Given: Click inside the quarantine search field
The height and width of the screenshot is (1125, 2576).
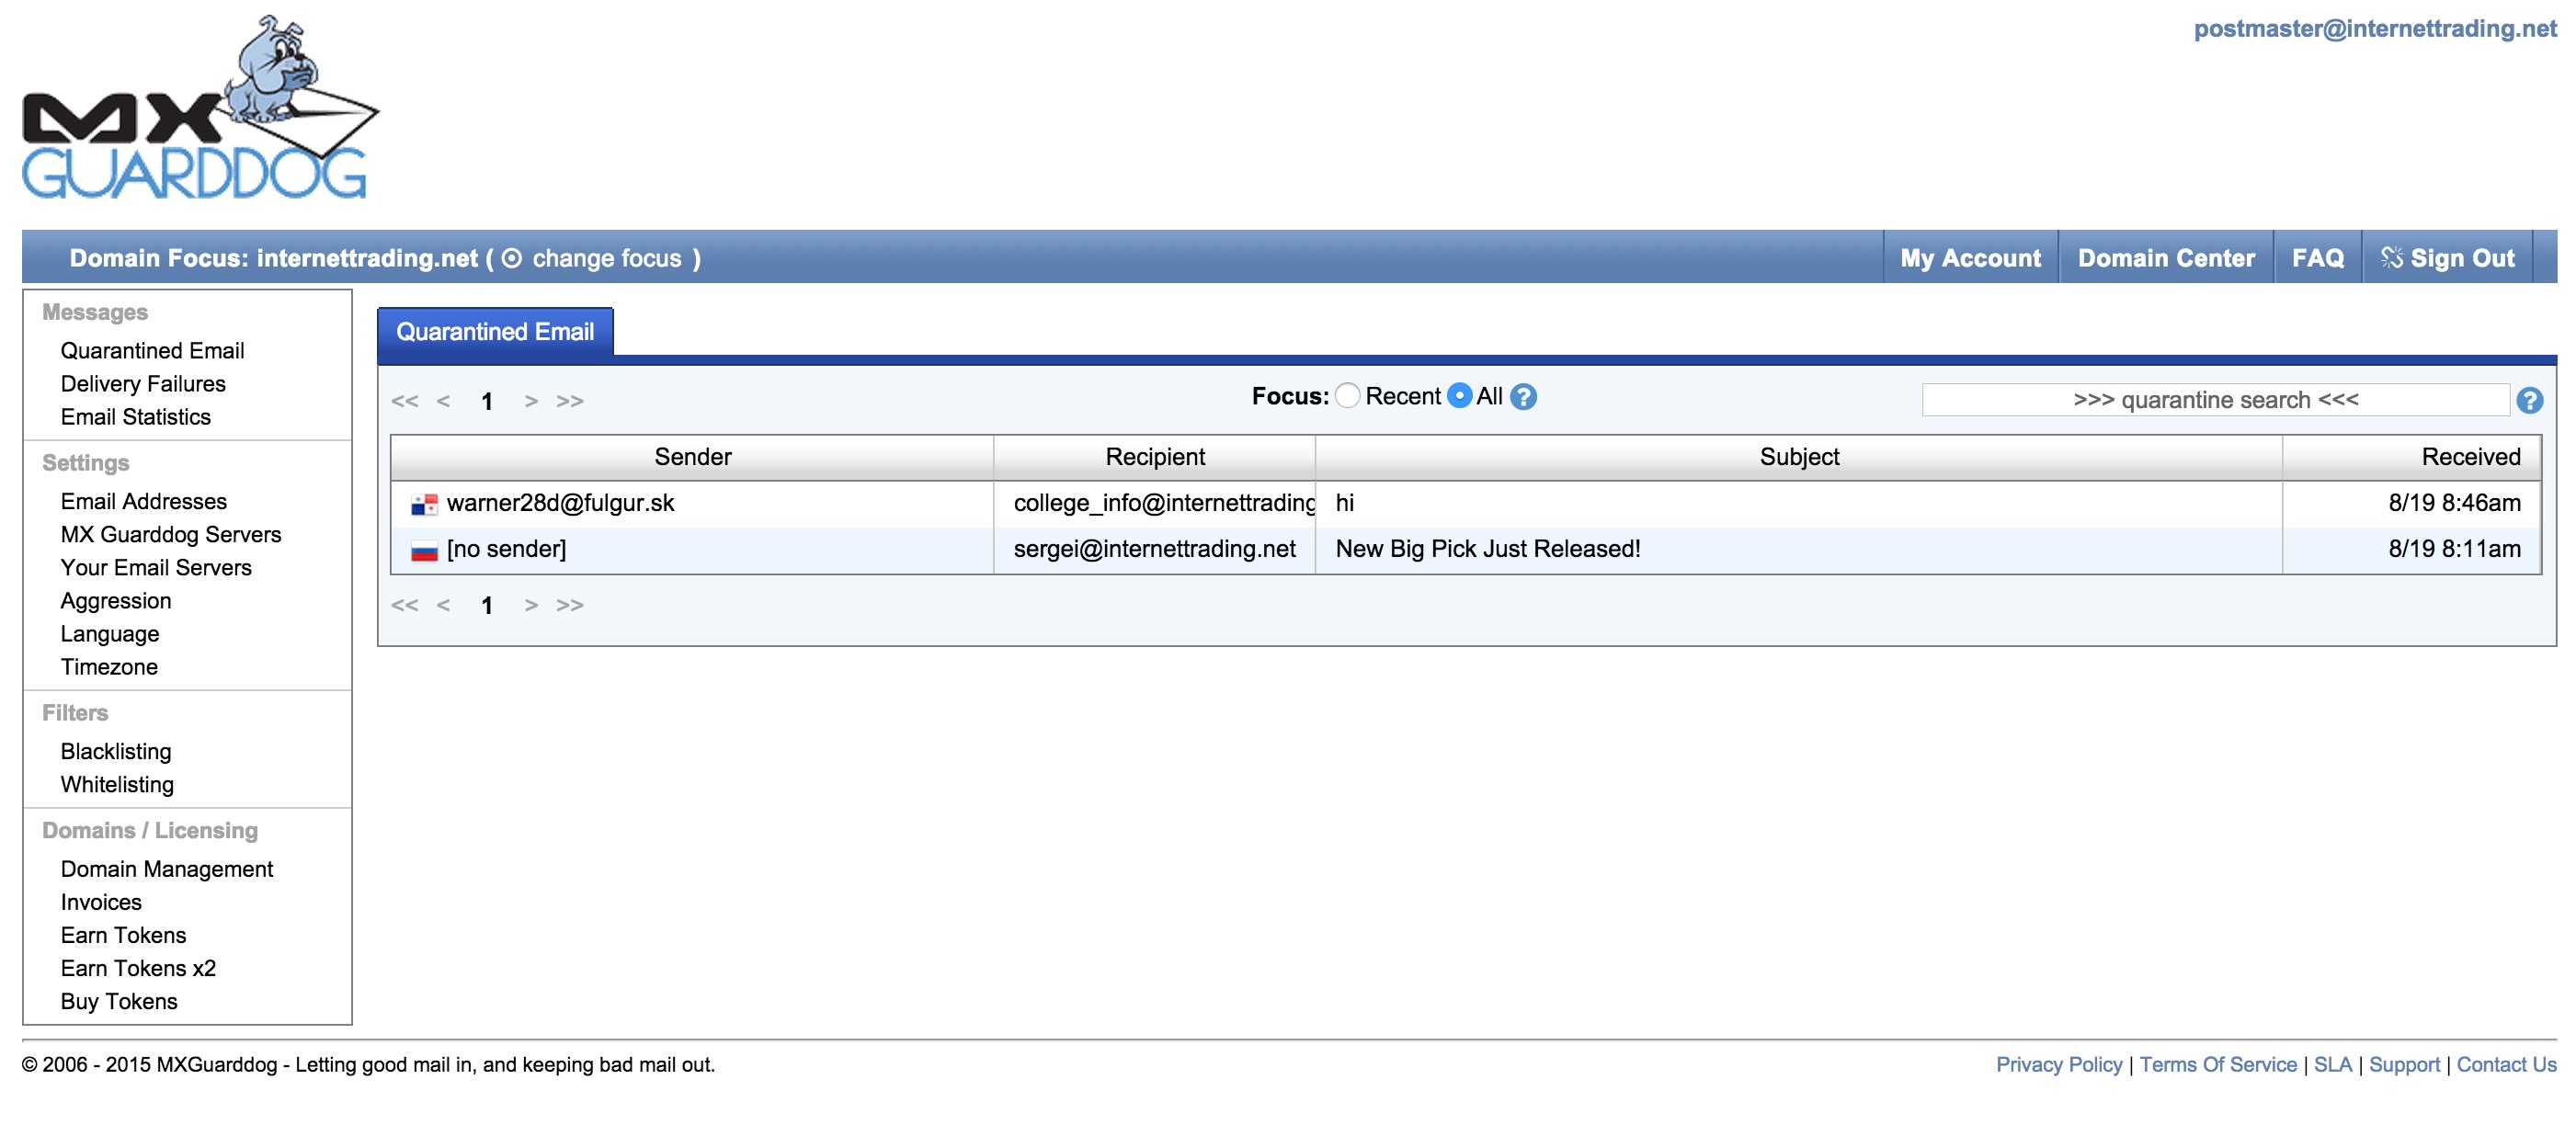Looking at the screenshot, I should point(2215,400).
